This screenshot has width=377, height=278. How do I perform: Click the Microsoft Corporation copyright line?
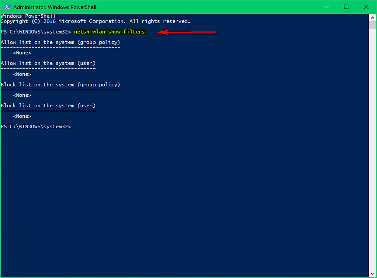96,21
